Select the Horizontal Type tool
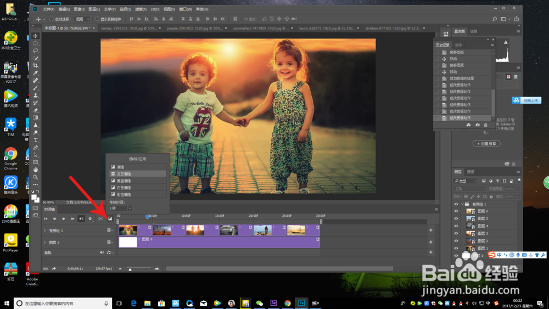The image size is (549, 309). click(36, 140)
